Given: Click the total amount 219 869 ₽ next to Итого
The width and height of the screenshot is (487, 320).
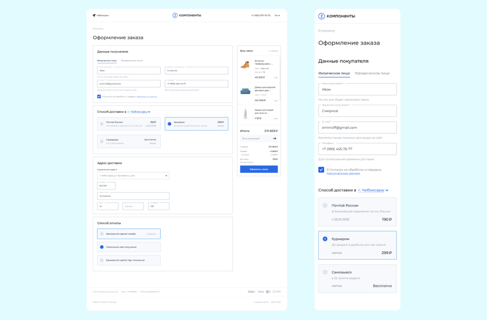Looking at the screenshot, I should [x=271, y=131].
